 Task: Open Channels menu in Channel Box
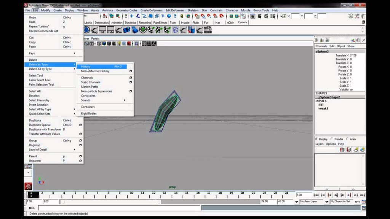(x=321, y=46)
